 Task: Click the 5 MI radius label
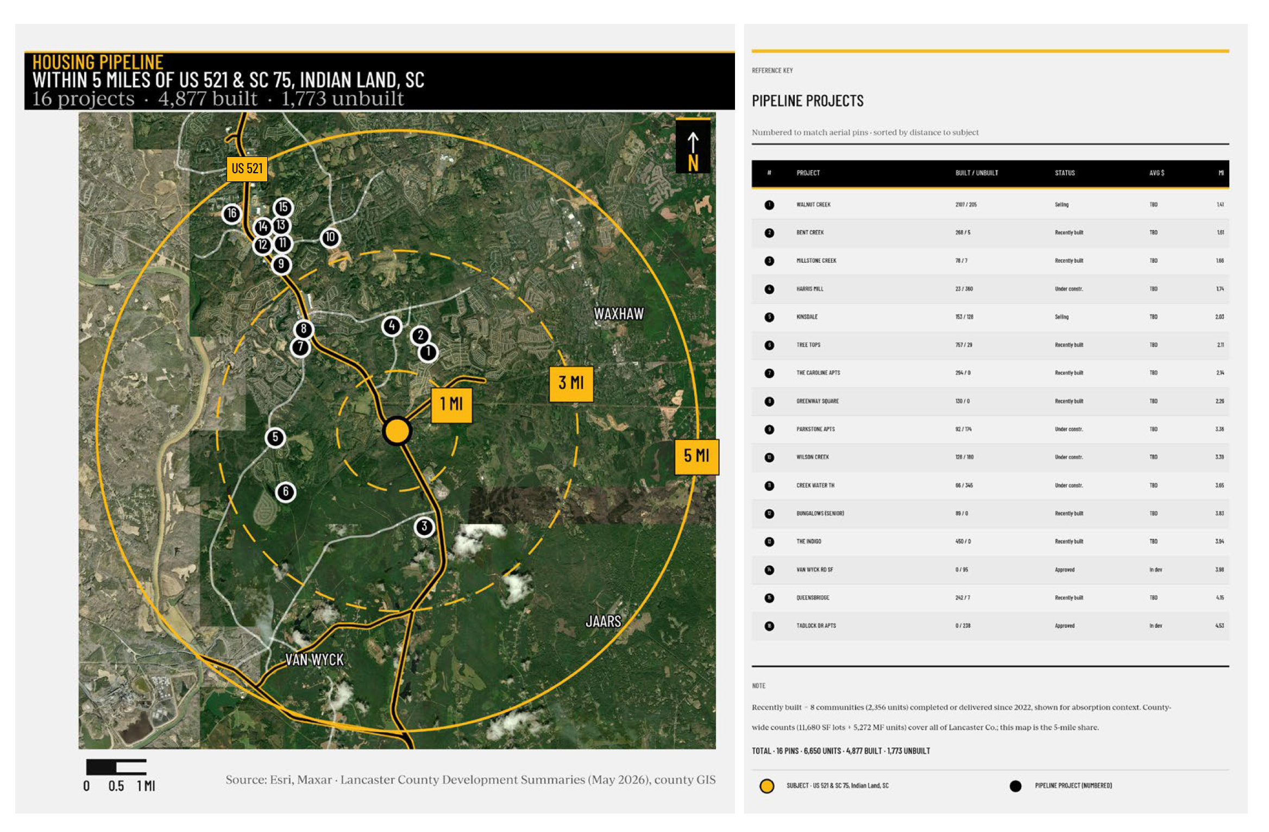coord(696,456)
